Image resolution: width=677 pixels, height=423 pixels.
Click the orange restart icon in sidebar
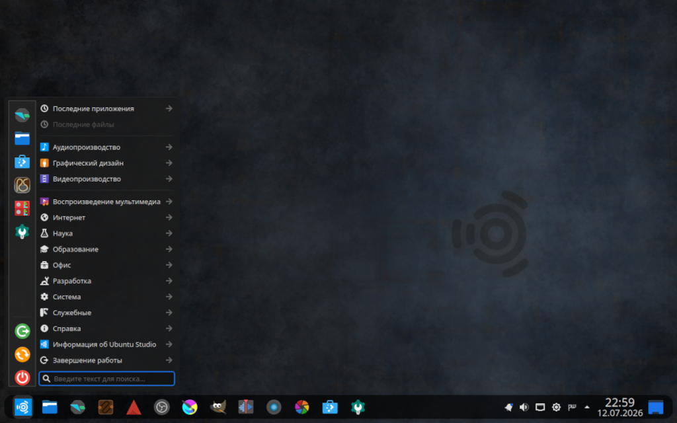coord(22,354)
